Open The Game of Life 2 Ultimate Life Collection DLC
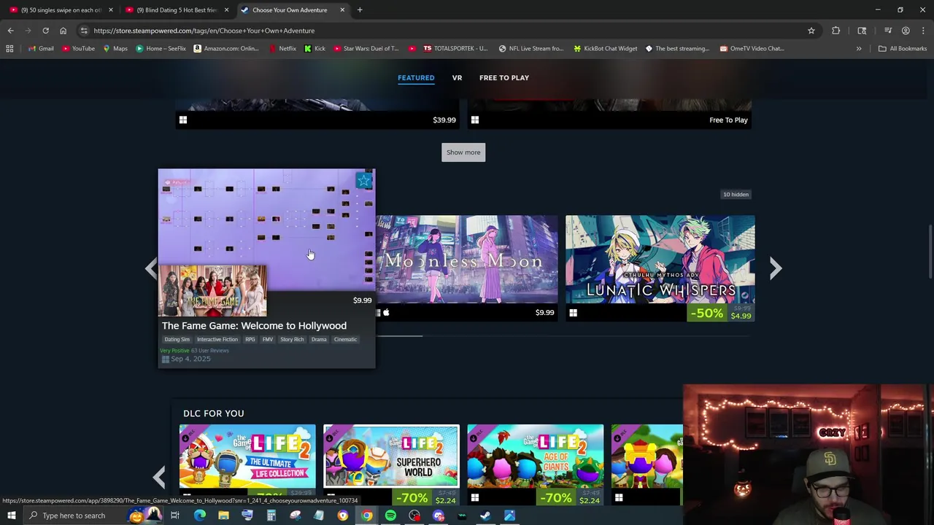Screen dimensions: 934x525 tap(247, 464)
